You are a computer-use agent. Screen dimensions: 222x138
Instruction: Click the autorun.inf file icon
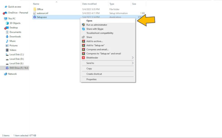coord(35,13)
